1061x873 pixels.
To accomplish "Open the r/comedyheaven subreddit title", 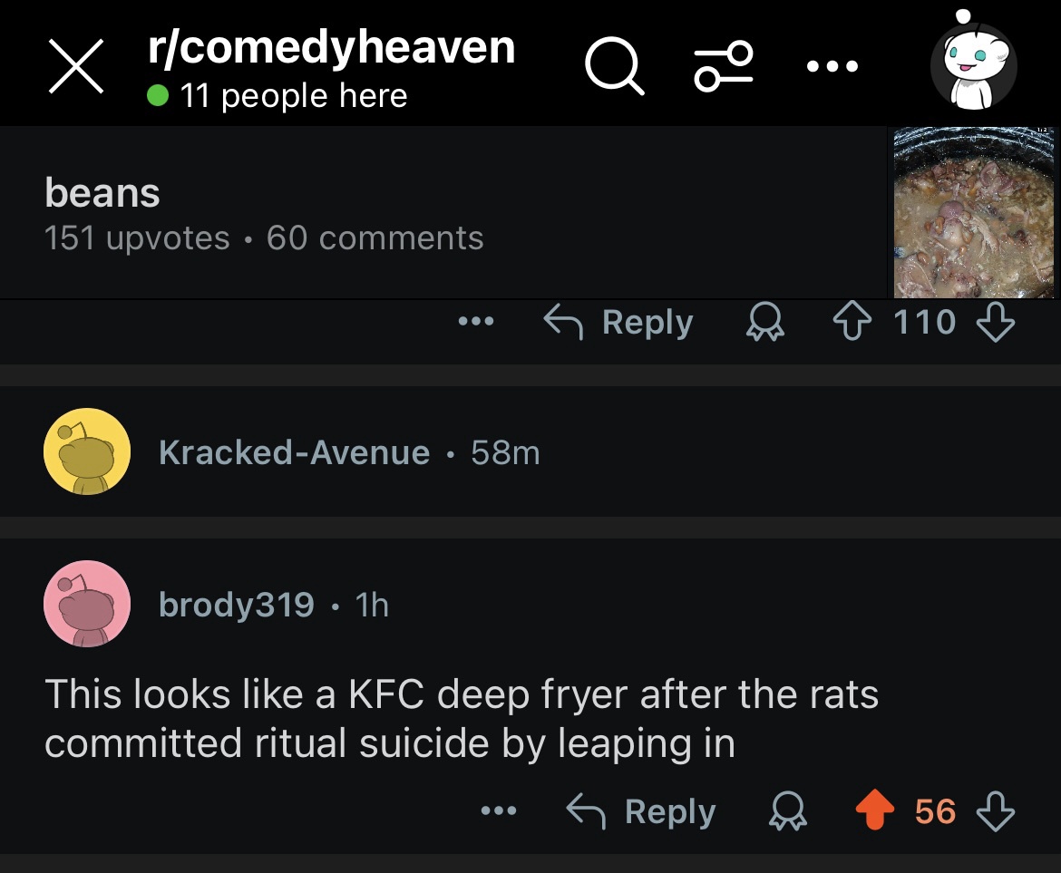I will pyautogui.click(x=331, y=47).
